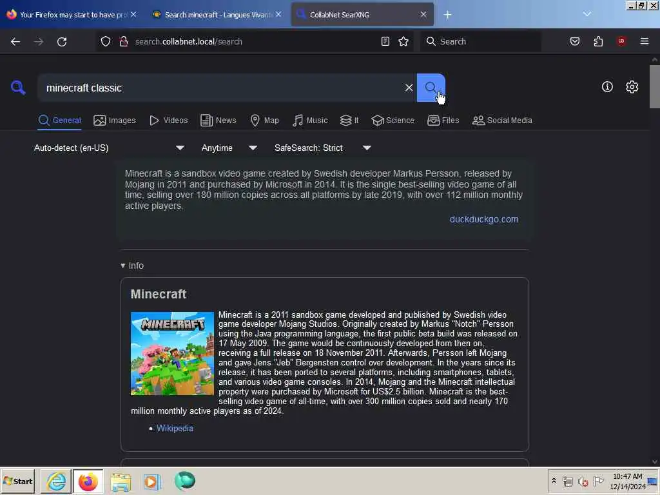The height and width of the screenshot is (495, 660).
Task: Open the Auto-detect (en-US) language dropdown
Action: [109, 148]
